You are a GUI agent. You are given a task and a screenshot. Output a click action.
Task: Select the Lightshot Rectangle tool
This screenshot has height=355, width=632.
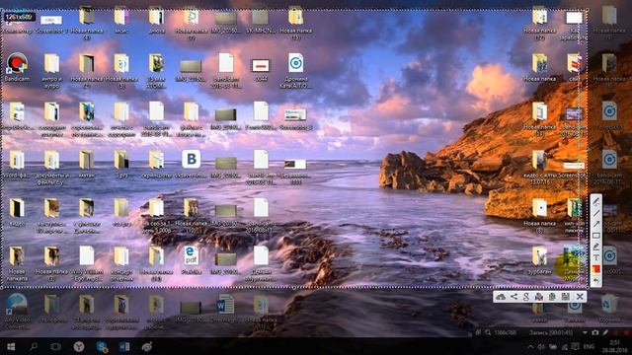(596, 236)
